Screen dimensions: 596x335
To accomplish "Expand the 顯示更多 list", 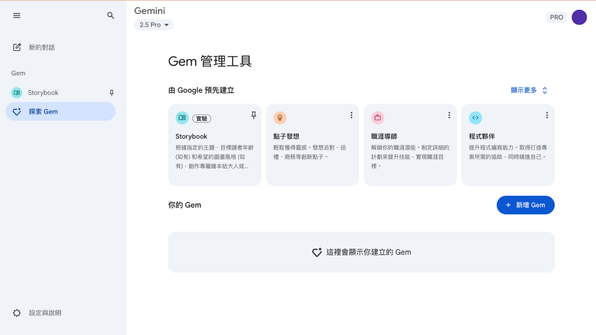I will coord(529,90).
